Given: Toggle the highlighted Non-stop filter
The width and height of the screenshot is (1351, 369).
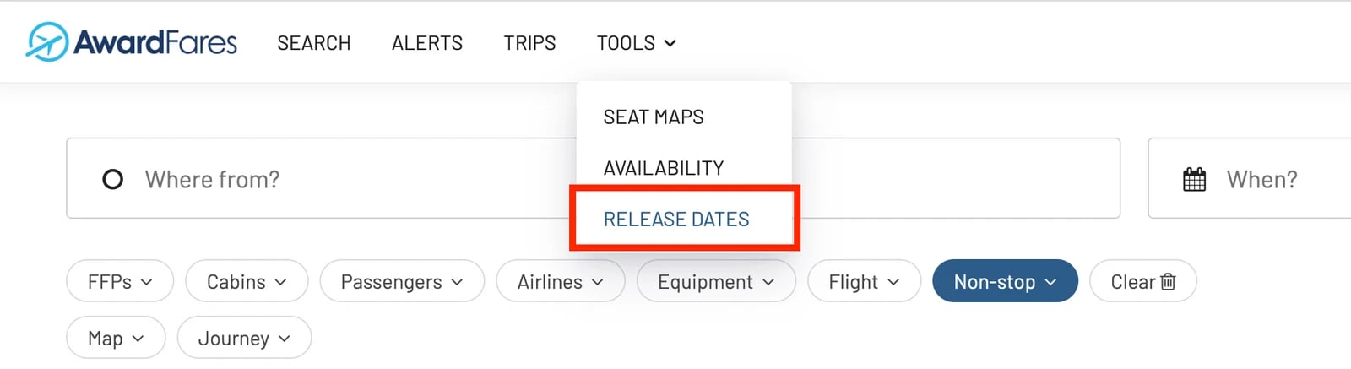Looking at the screenshot, I should tap(1005, 281).
